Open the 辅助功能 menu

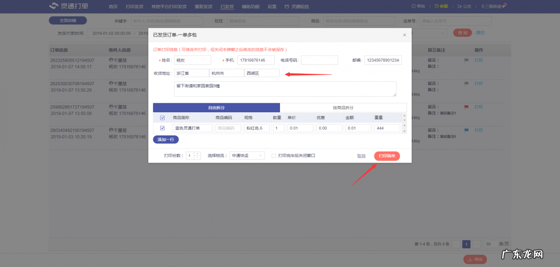click(250, 7)
